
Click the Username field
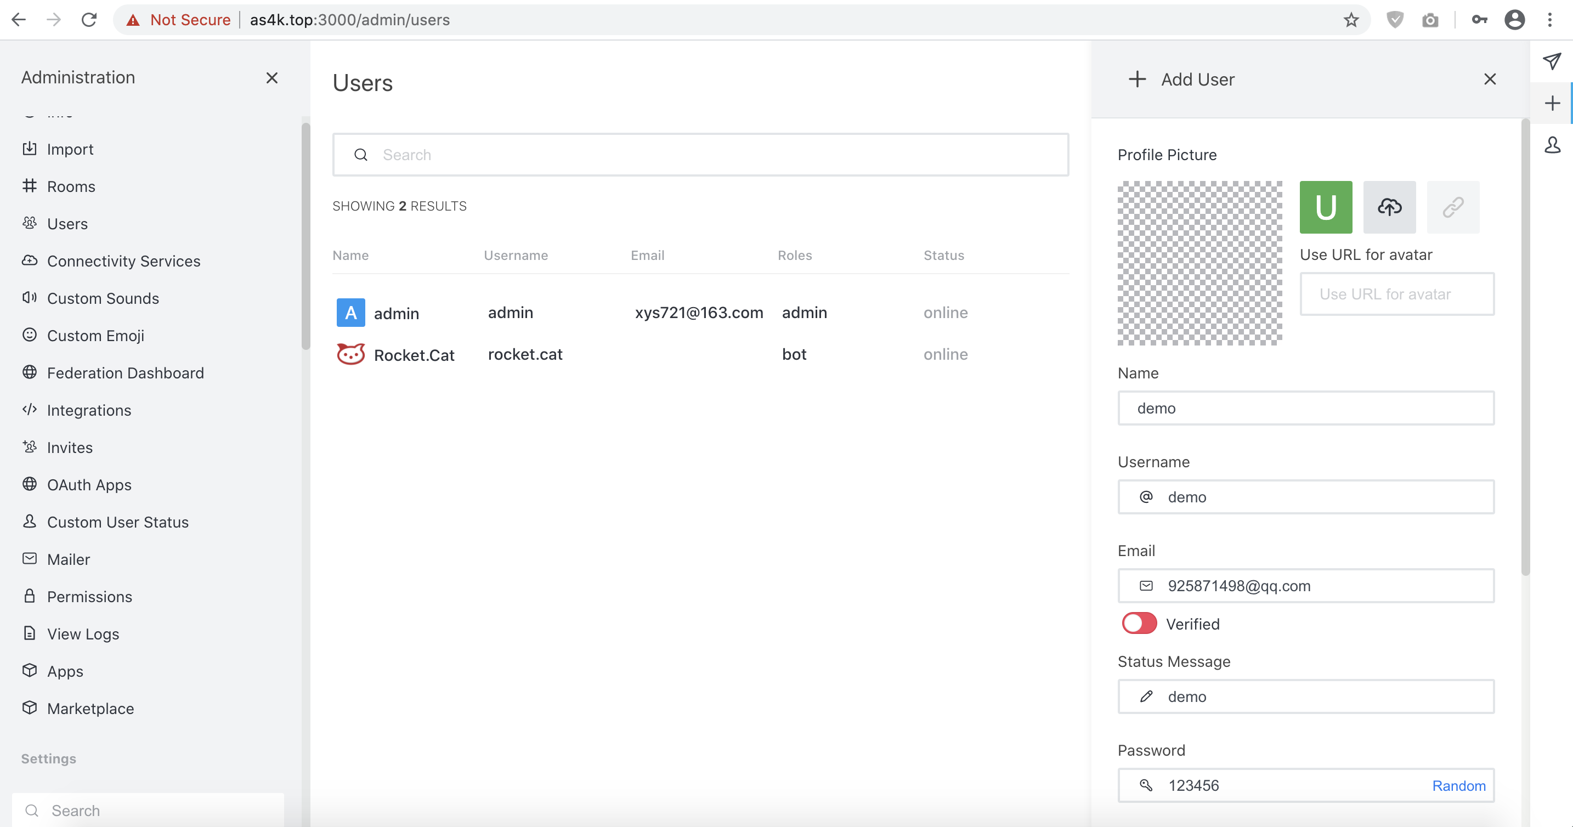[1305, 496]
